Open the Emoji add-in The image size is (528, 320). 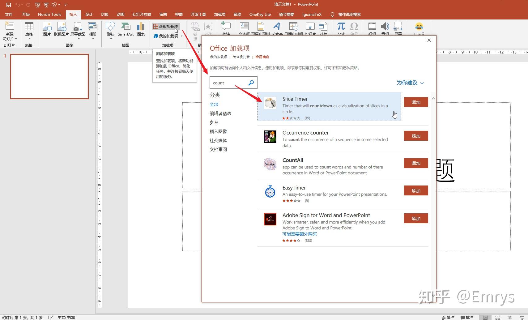pos(419,27)
